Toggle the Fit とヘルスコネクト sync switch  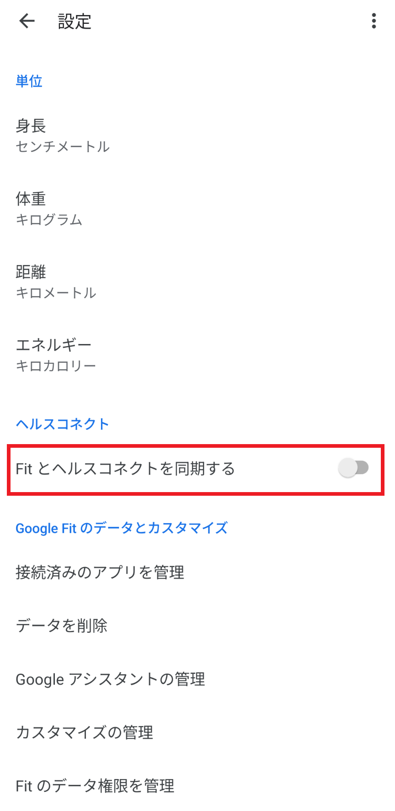tap(353, 468)
